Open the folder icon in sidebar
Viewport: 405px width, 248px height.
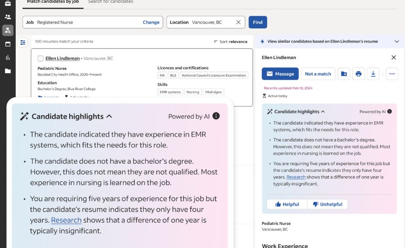click(x=8, y=71)
